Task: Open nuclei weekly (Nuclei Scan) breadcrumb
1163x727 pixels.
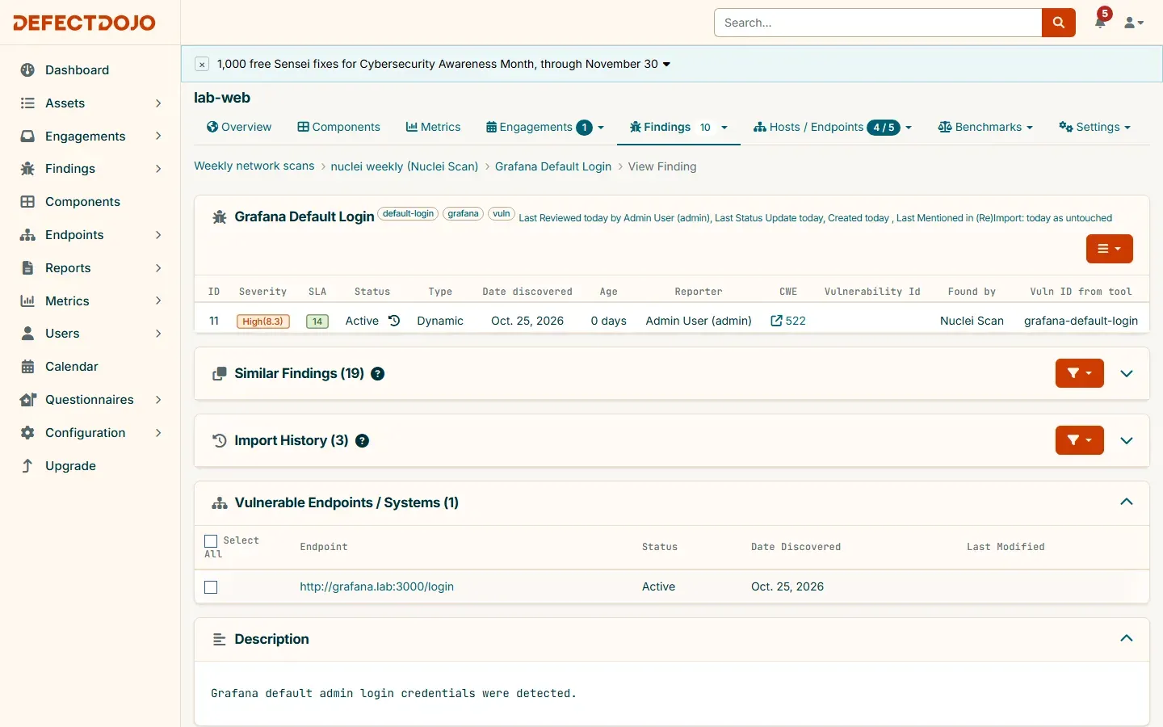Action: click(x=405, y=166)
